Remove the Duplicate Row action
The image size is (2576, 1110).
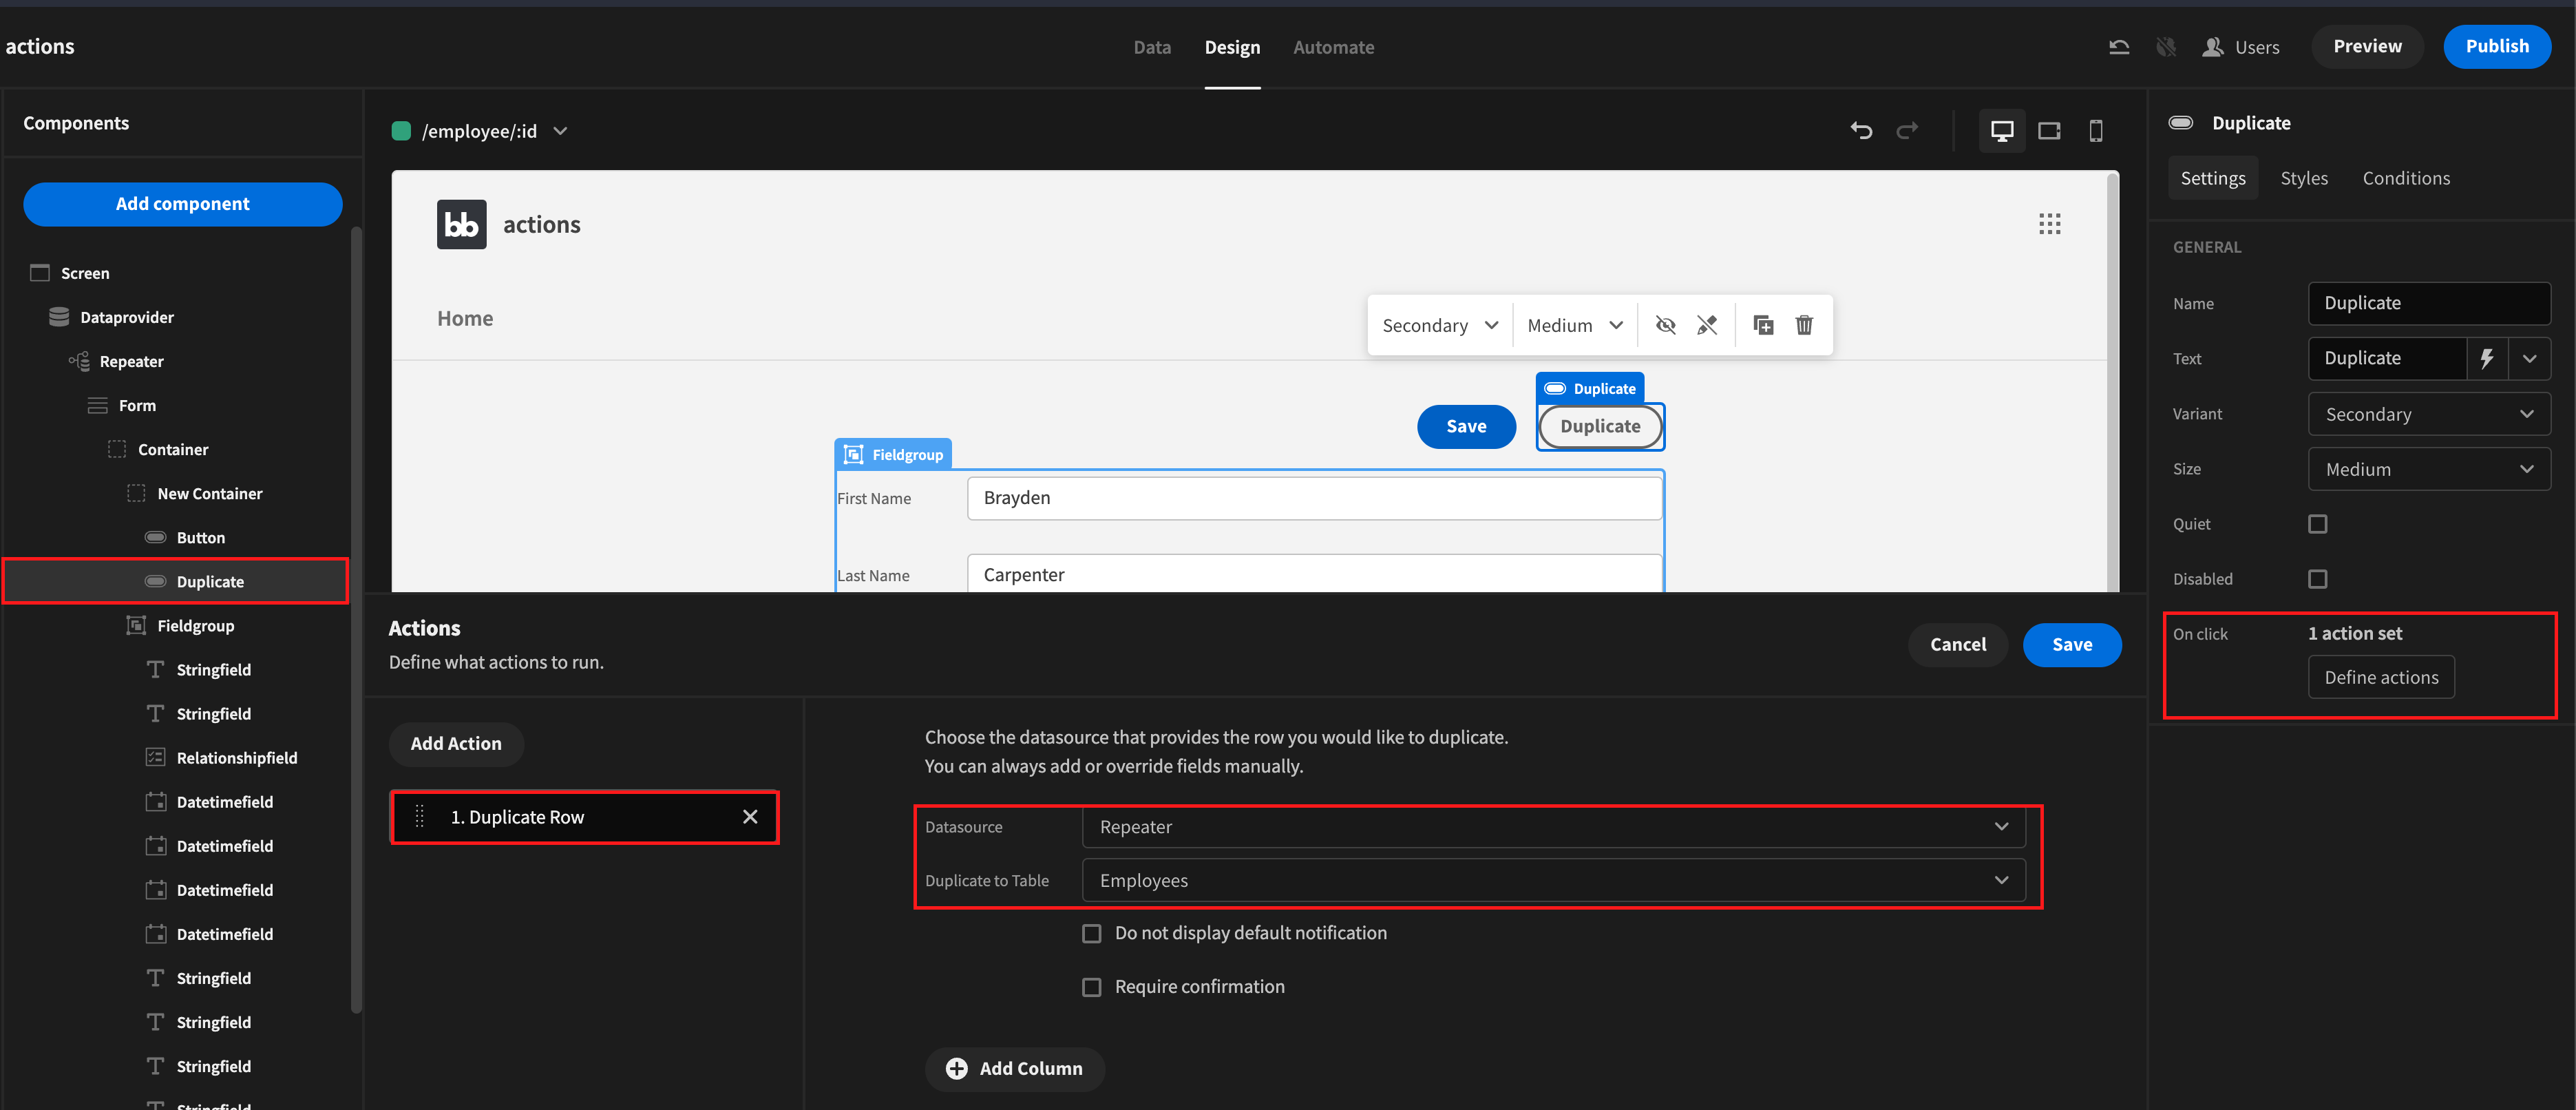[750, 817]
